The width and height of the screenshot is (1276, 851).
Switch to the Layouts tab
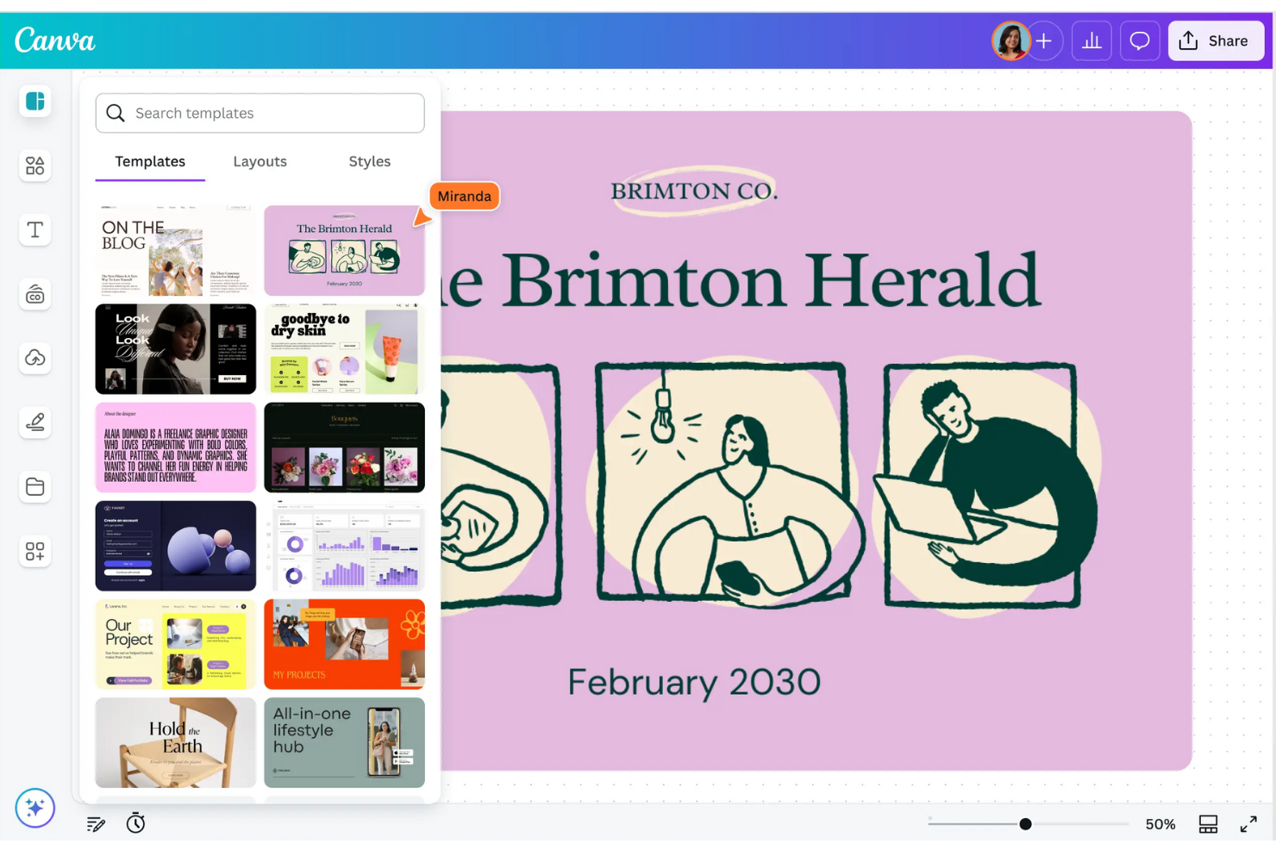[x=260, y=161]
